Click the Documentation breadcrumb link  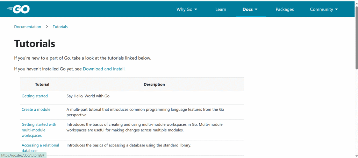point(28,27)
